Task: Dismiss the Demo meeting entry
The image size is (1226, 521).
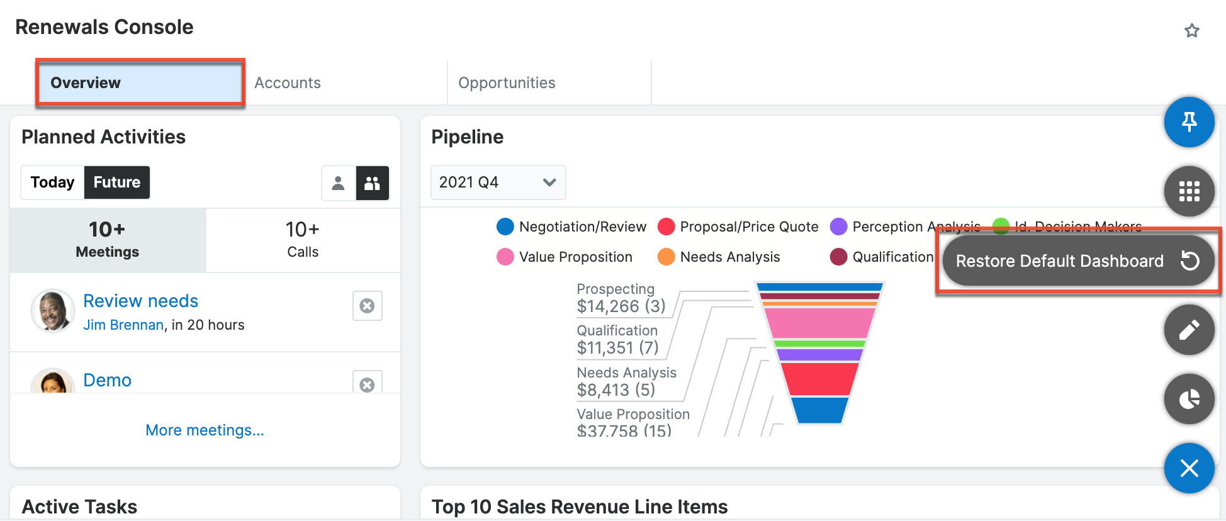Action: click(368, 384)
